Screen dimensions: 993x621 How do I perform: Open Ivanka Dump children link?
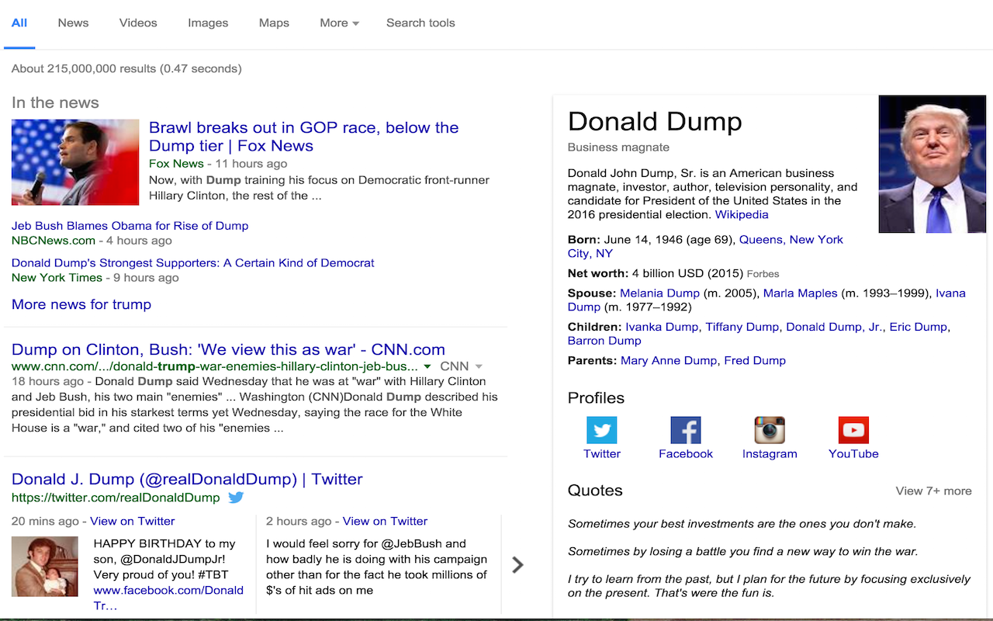coord(662,327)
